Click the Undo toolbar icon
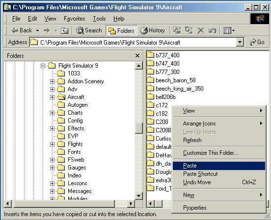Viewport: 271px width, 220px height. 212,31
